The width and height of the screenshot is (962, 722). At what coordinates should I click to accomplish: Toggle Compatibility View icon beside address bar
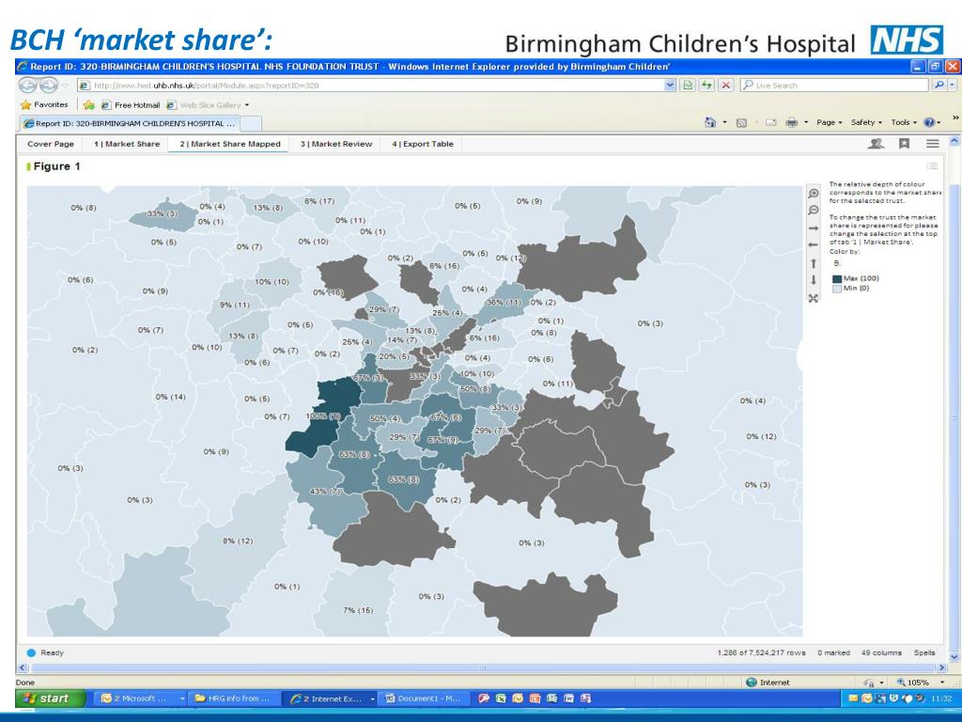point(689,86)
